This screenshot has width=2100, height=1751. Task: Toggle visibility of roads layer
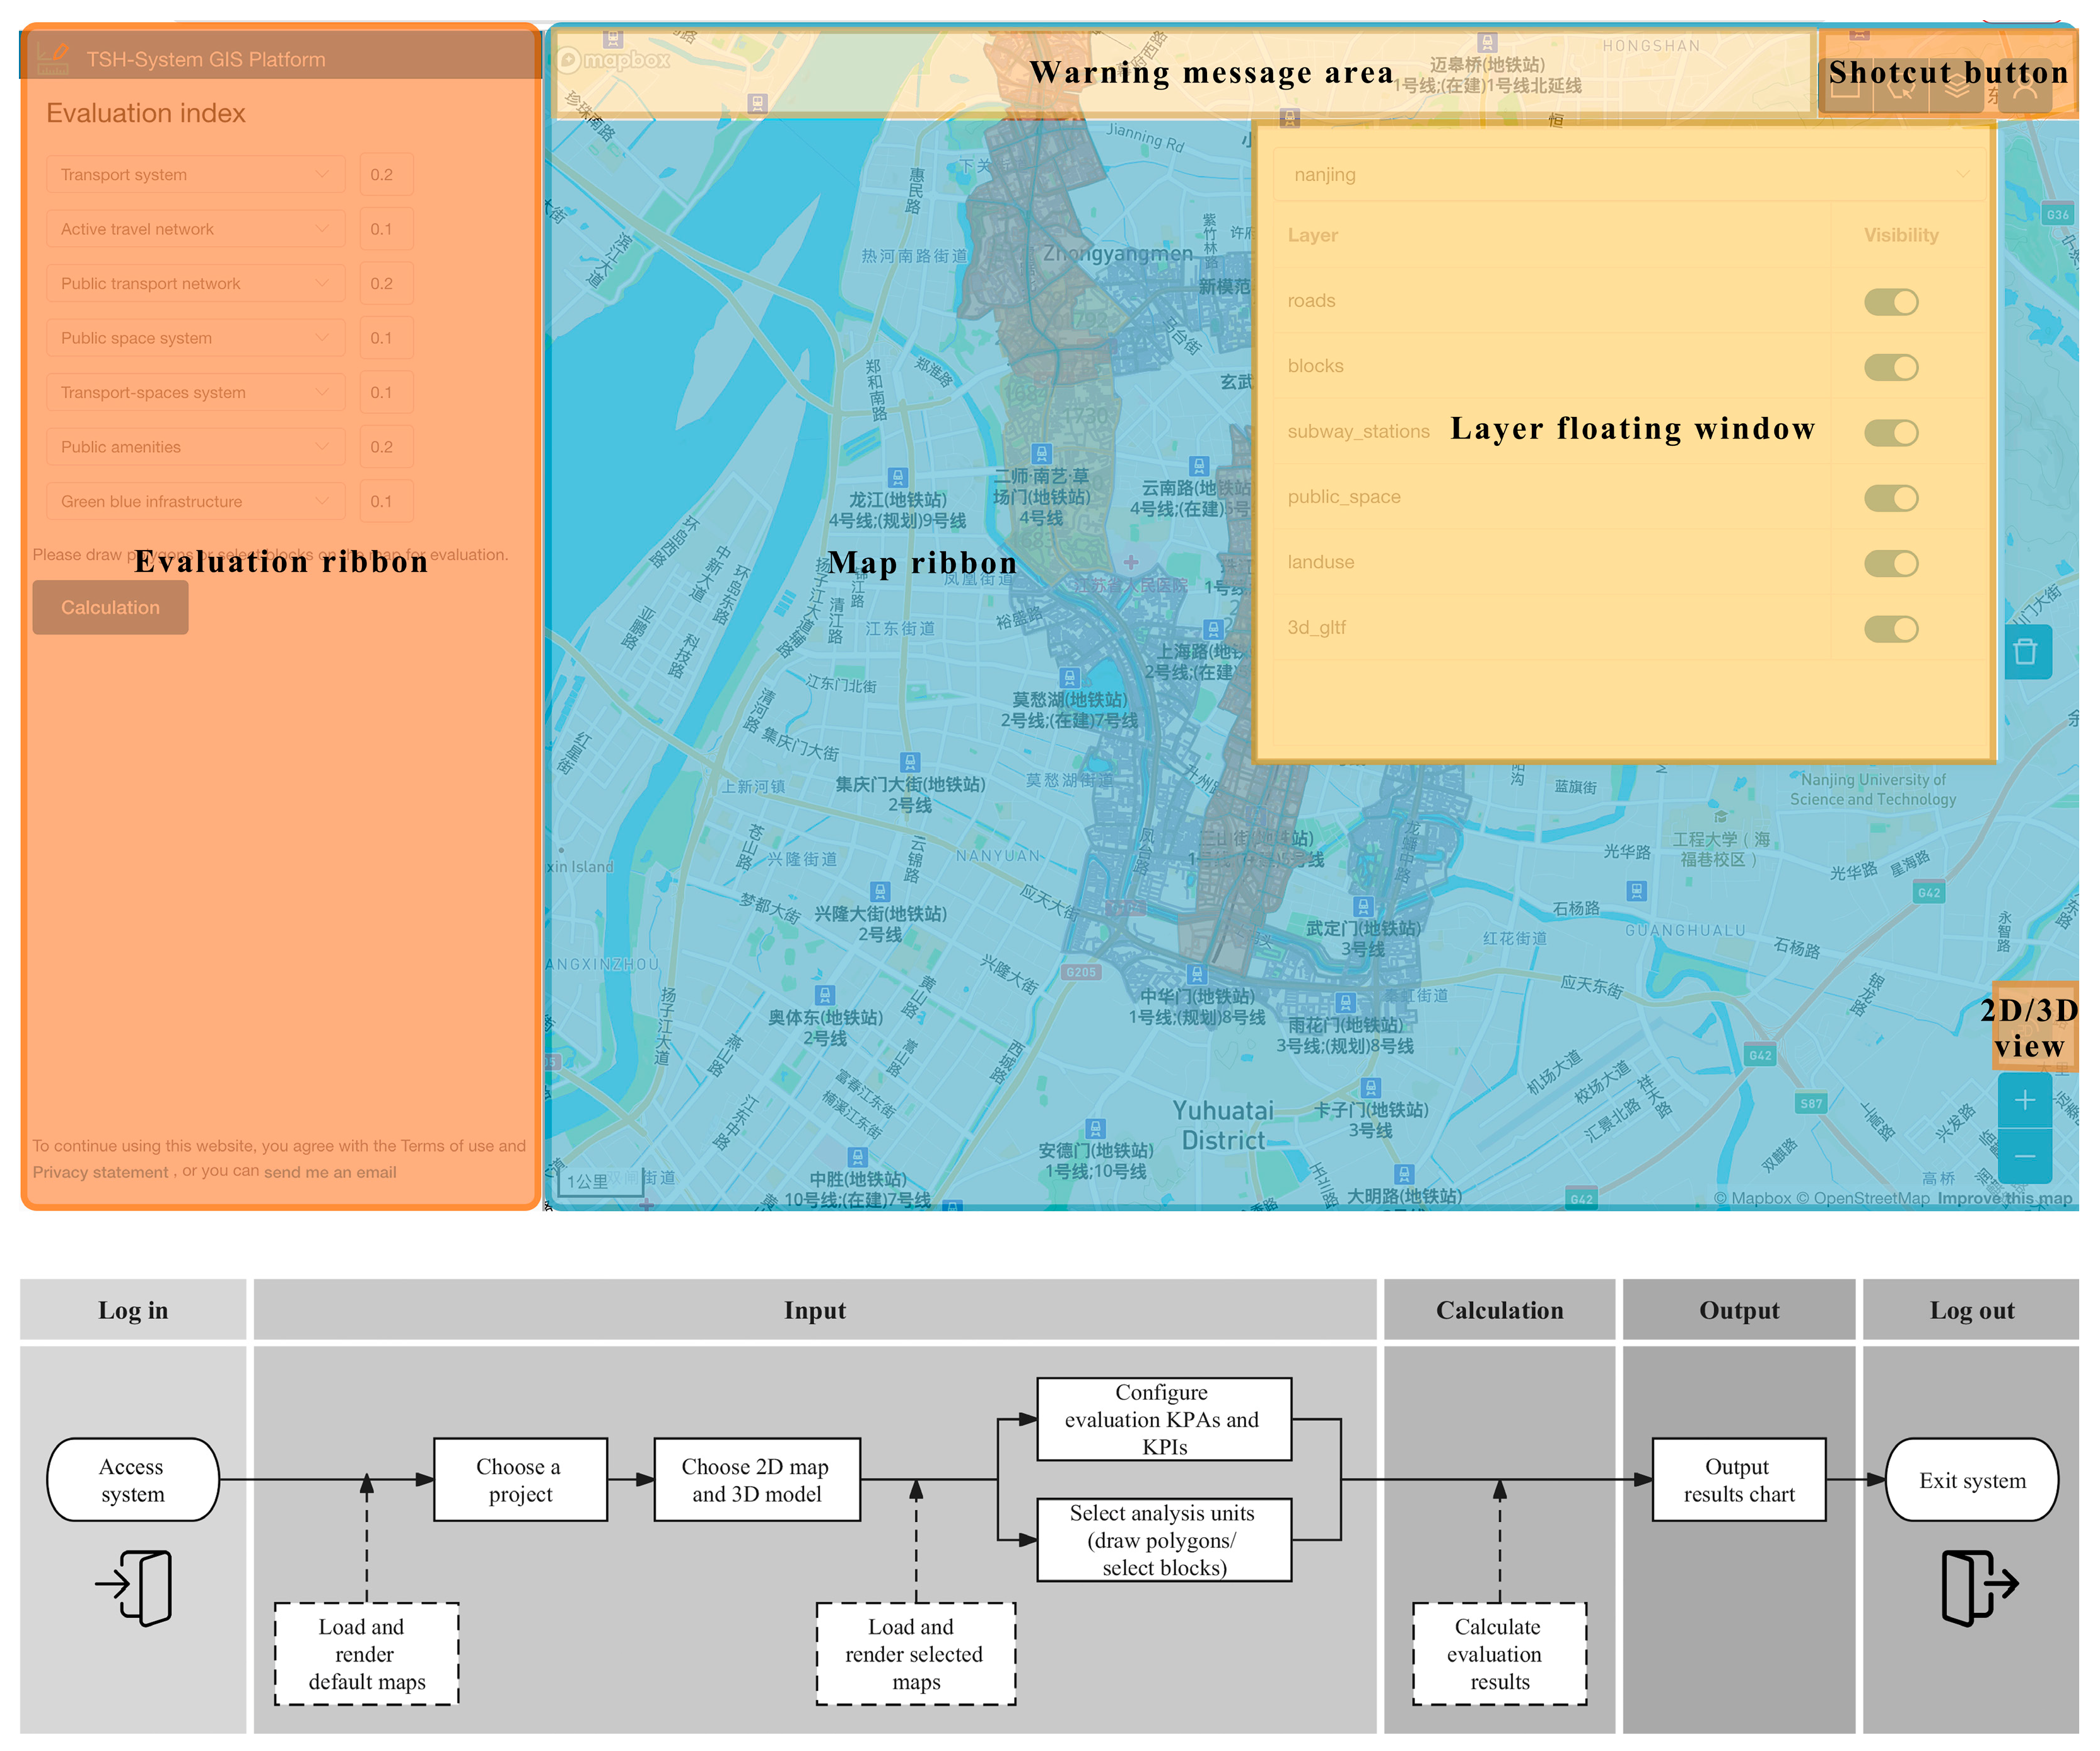(x=1891, y=302)
